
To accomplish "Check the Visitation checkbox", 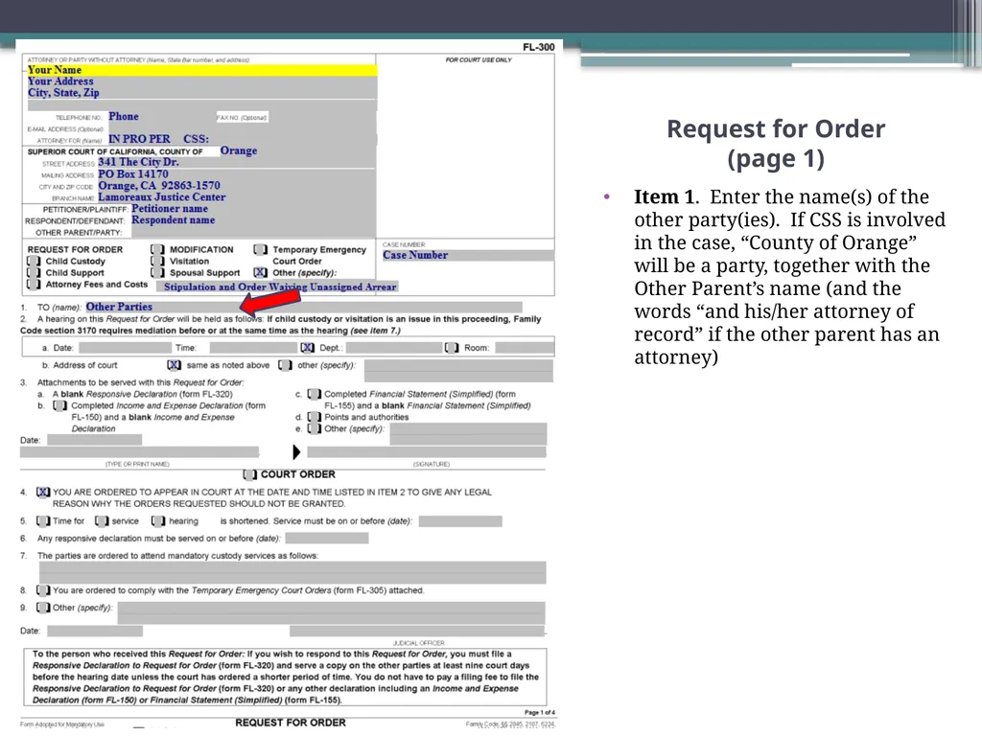I will [x=157, y=261].
